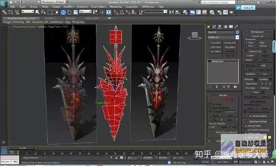Collapse the Edit Geometry rollout
Viewport: 276px width, 166px height.
tap(258, 32)
